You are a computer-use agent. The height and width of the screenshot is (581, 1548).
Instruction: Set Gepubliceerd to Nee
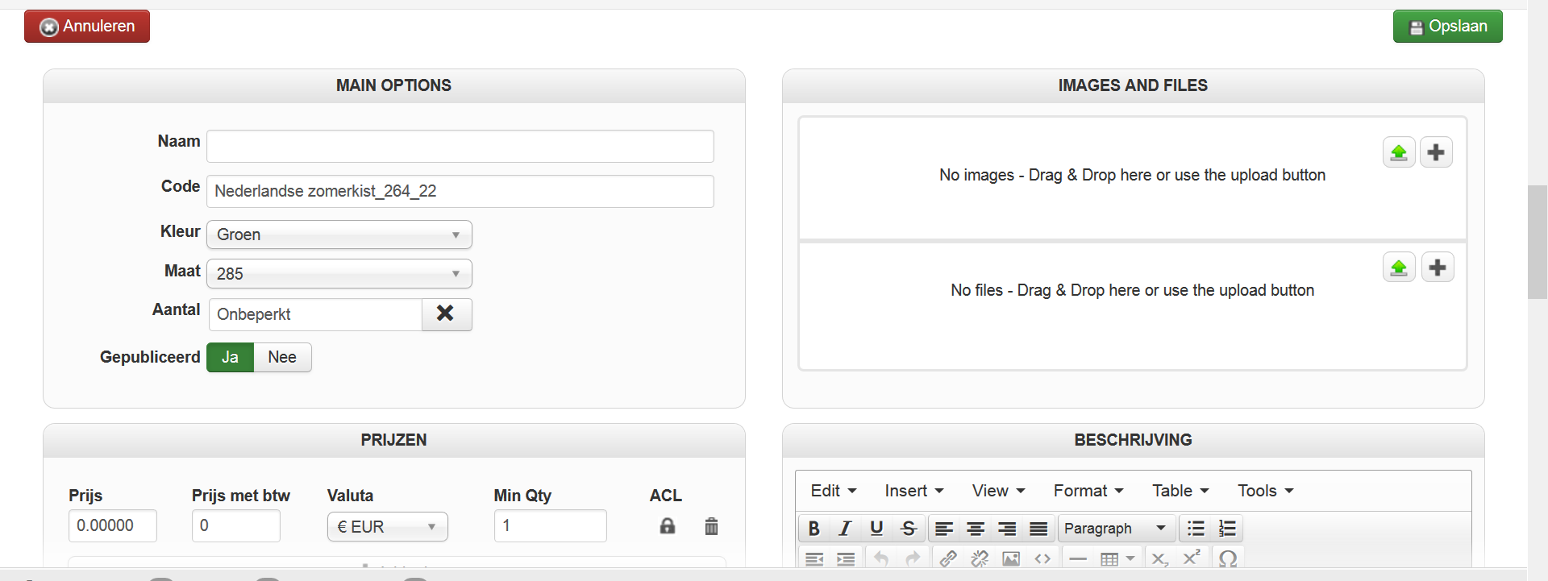coord(282,358)
